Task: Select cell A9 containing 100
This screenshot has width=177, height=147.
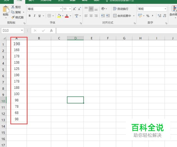Action: point(17,94)
